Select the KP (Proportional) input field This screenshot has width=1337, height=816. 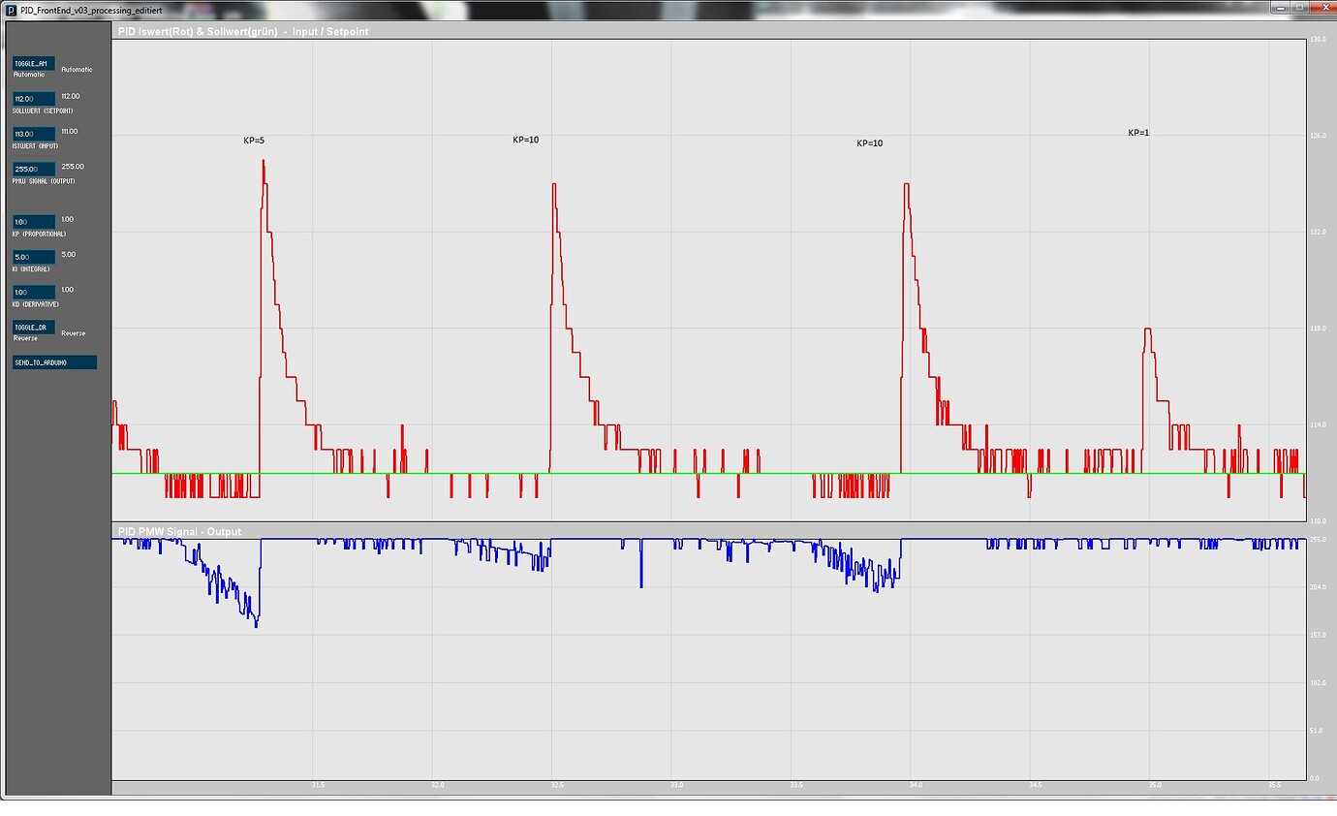[34, 222]
